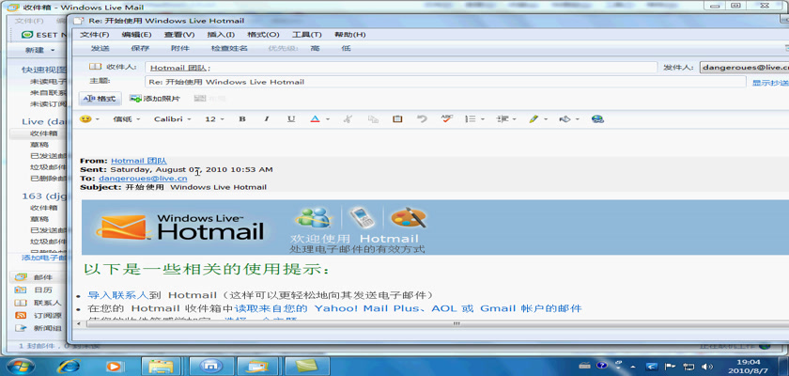The width and height of the screenshot is (789, 376).
Task: Pick font color with the A swatch
Action: coord(315,119)
